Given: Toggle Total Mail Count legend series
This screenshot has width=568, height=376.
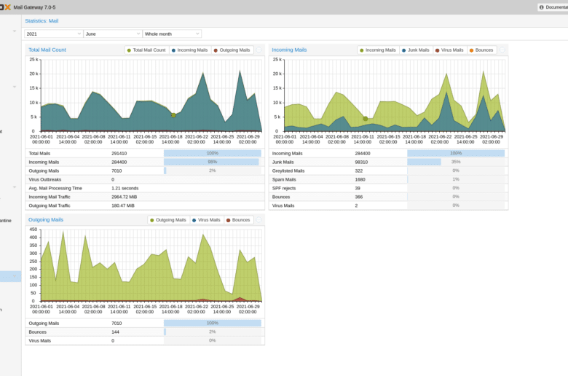Looking at the screenshot, I should point(146,50).
